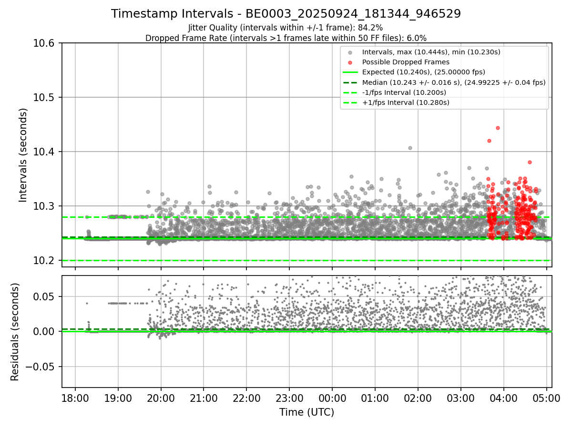Click the 04:00 time tick label
572x429 pixels.
[x=504, y=398]
